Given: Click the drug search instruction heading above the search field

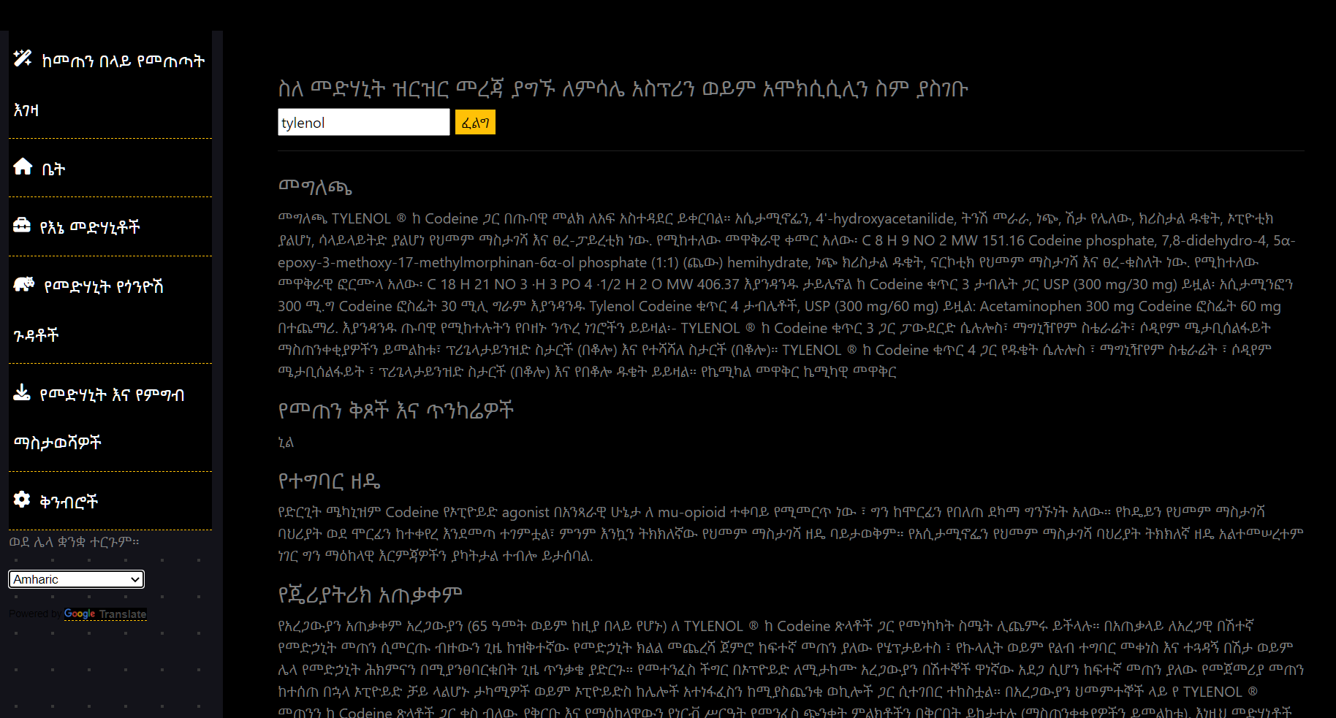Looking at the screenshot, I should [623, 88].
